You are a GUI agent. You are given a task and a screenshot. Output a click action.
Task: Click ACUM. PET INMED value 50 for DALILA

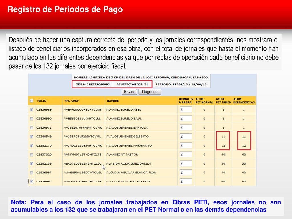coord(223,163)
